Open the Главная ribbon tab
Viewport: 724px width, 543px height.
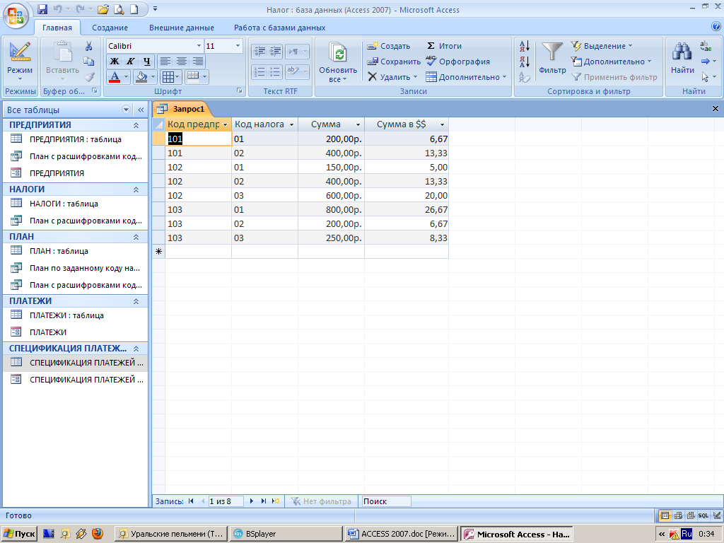click(57, 28)
